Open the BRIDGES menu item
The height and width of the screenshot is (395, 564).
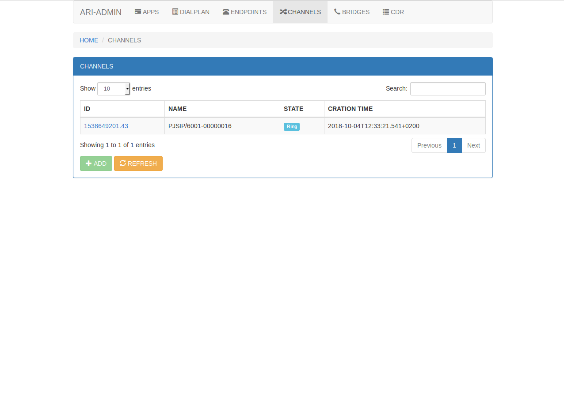[352, 12]
